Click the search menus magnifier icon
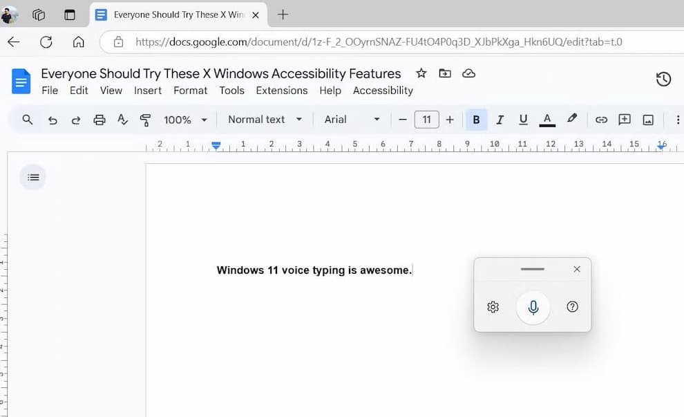The width and height of the screenshot is (684, 417). pyautogui.click(x=27, y=120)
